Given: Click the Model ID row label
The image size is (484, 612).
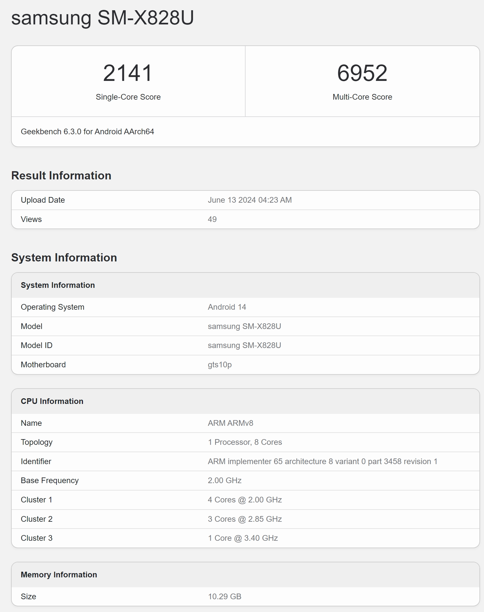Looking at the screenshot, I should tap(36, 345).
